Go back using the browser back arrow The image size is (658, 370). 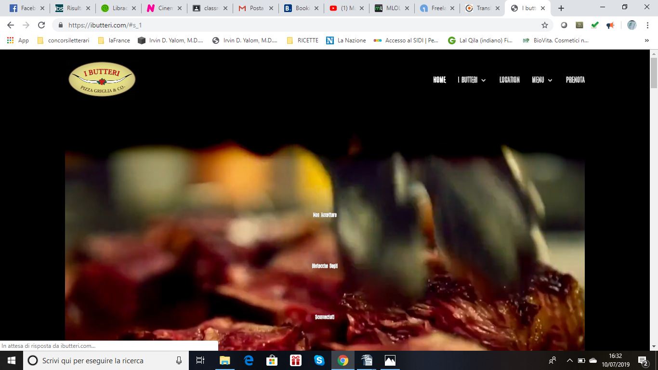[11, 25]
